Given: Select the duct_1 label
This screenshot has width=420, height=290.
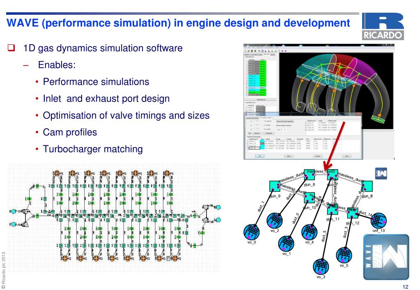Looking at the screenshot, I should pos(261,206).
